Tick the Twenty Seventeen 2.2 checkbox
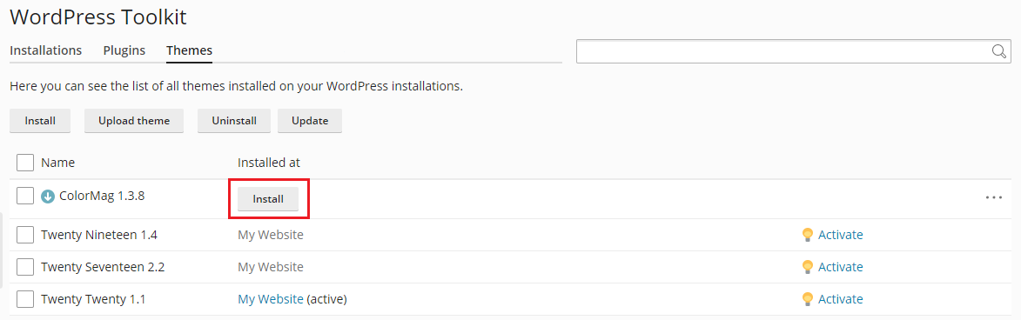The width and height of the screenshot is (1021, 320). [24, 267]
